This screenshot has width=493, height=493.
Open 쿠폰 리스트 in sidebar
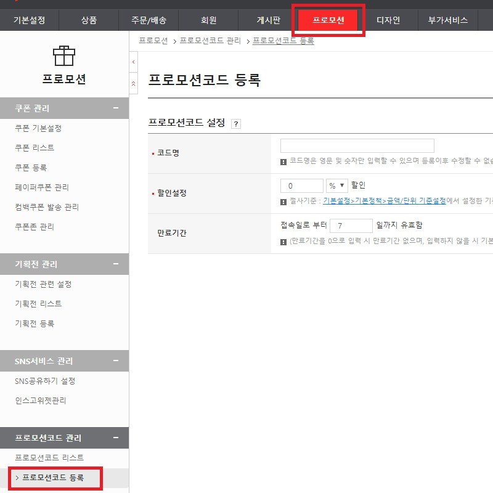[x=35, y=148]
